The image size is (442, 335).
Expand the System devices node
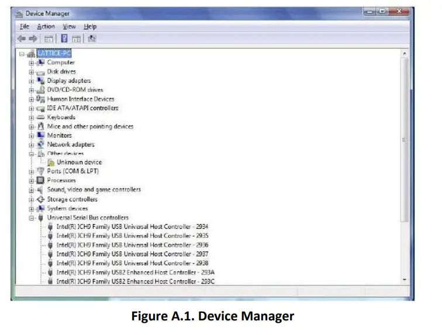click(32, 209)
